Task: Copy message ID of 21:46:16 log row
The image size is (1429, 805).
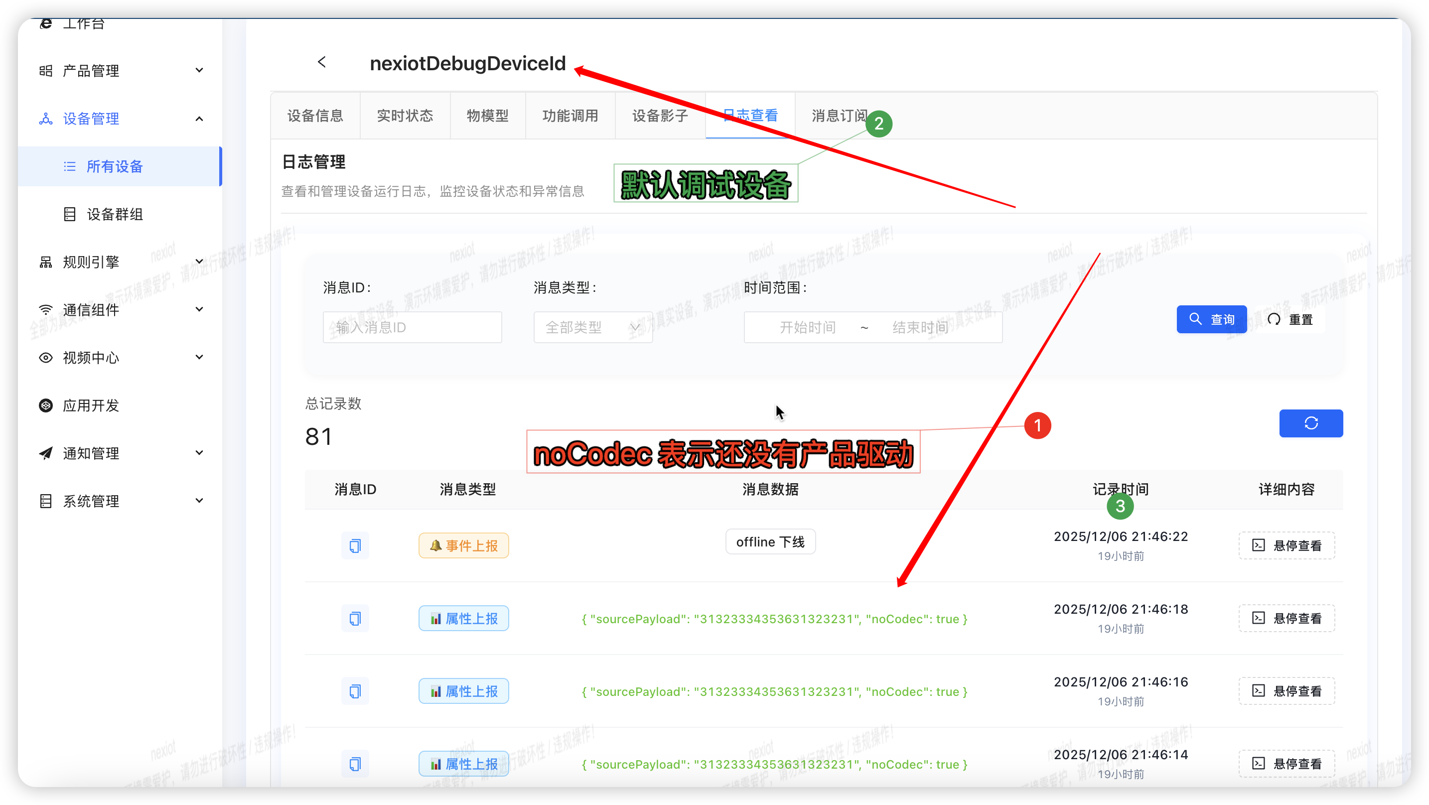Action: pyautogui.click(x=355, y=691)
